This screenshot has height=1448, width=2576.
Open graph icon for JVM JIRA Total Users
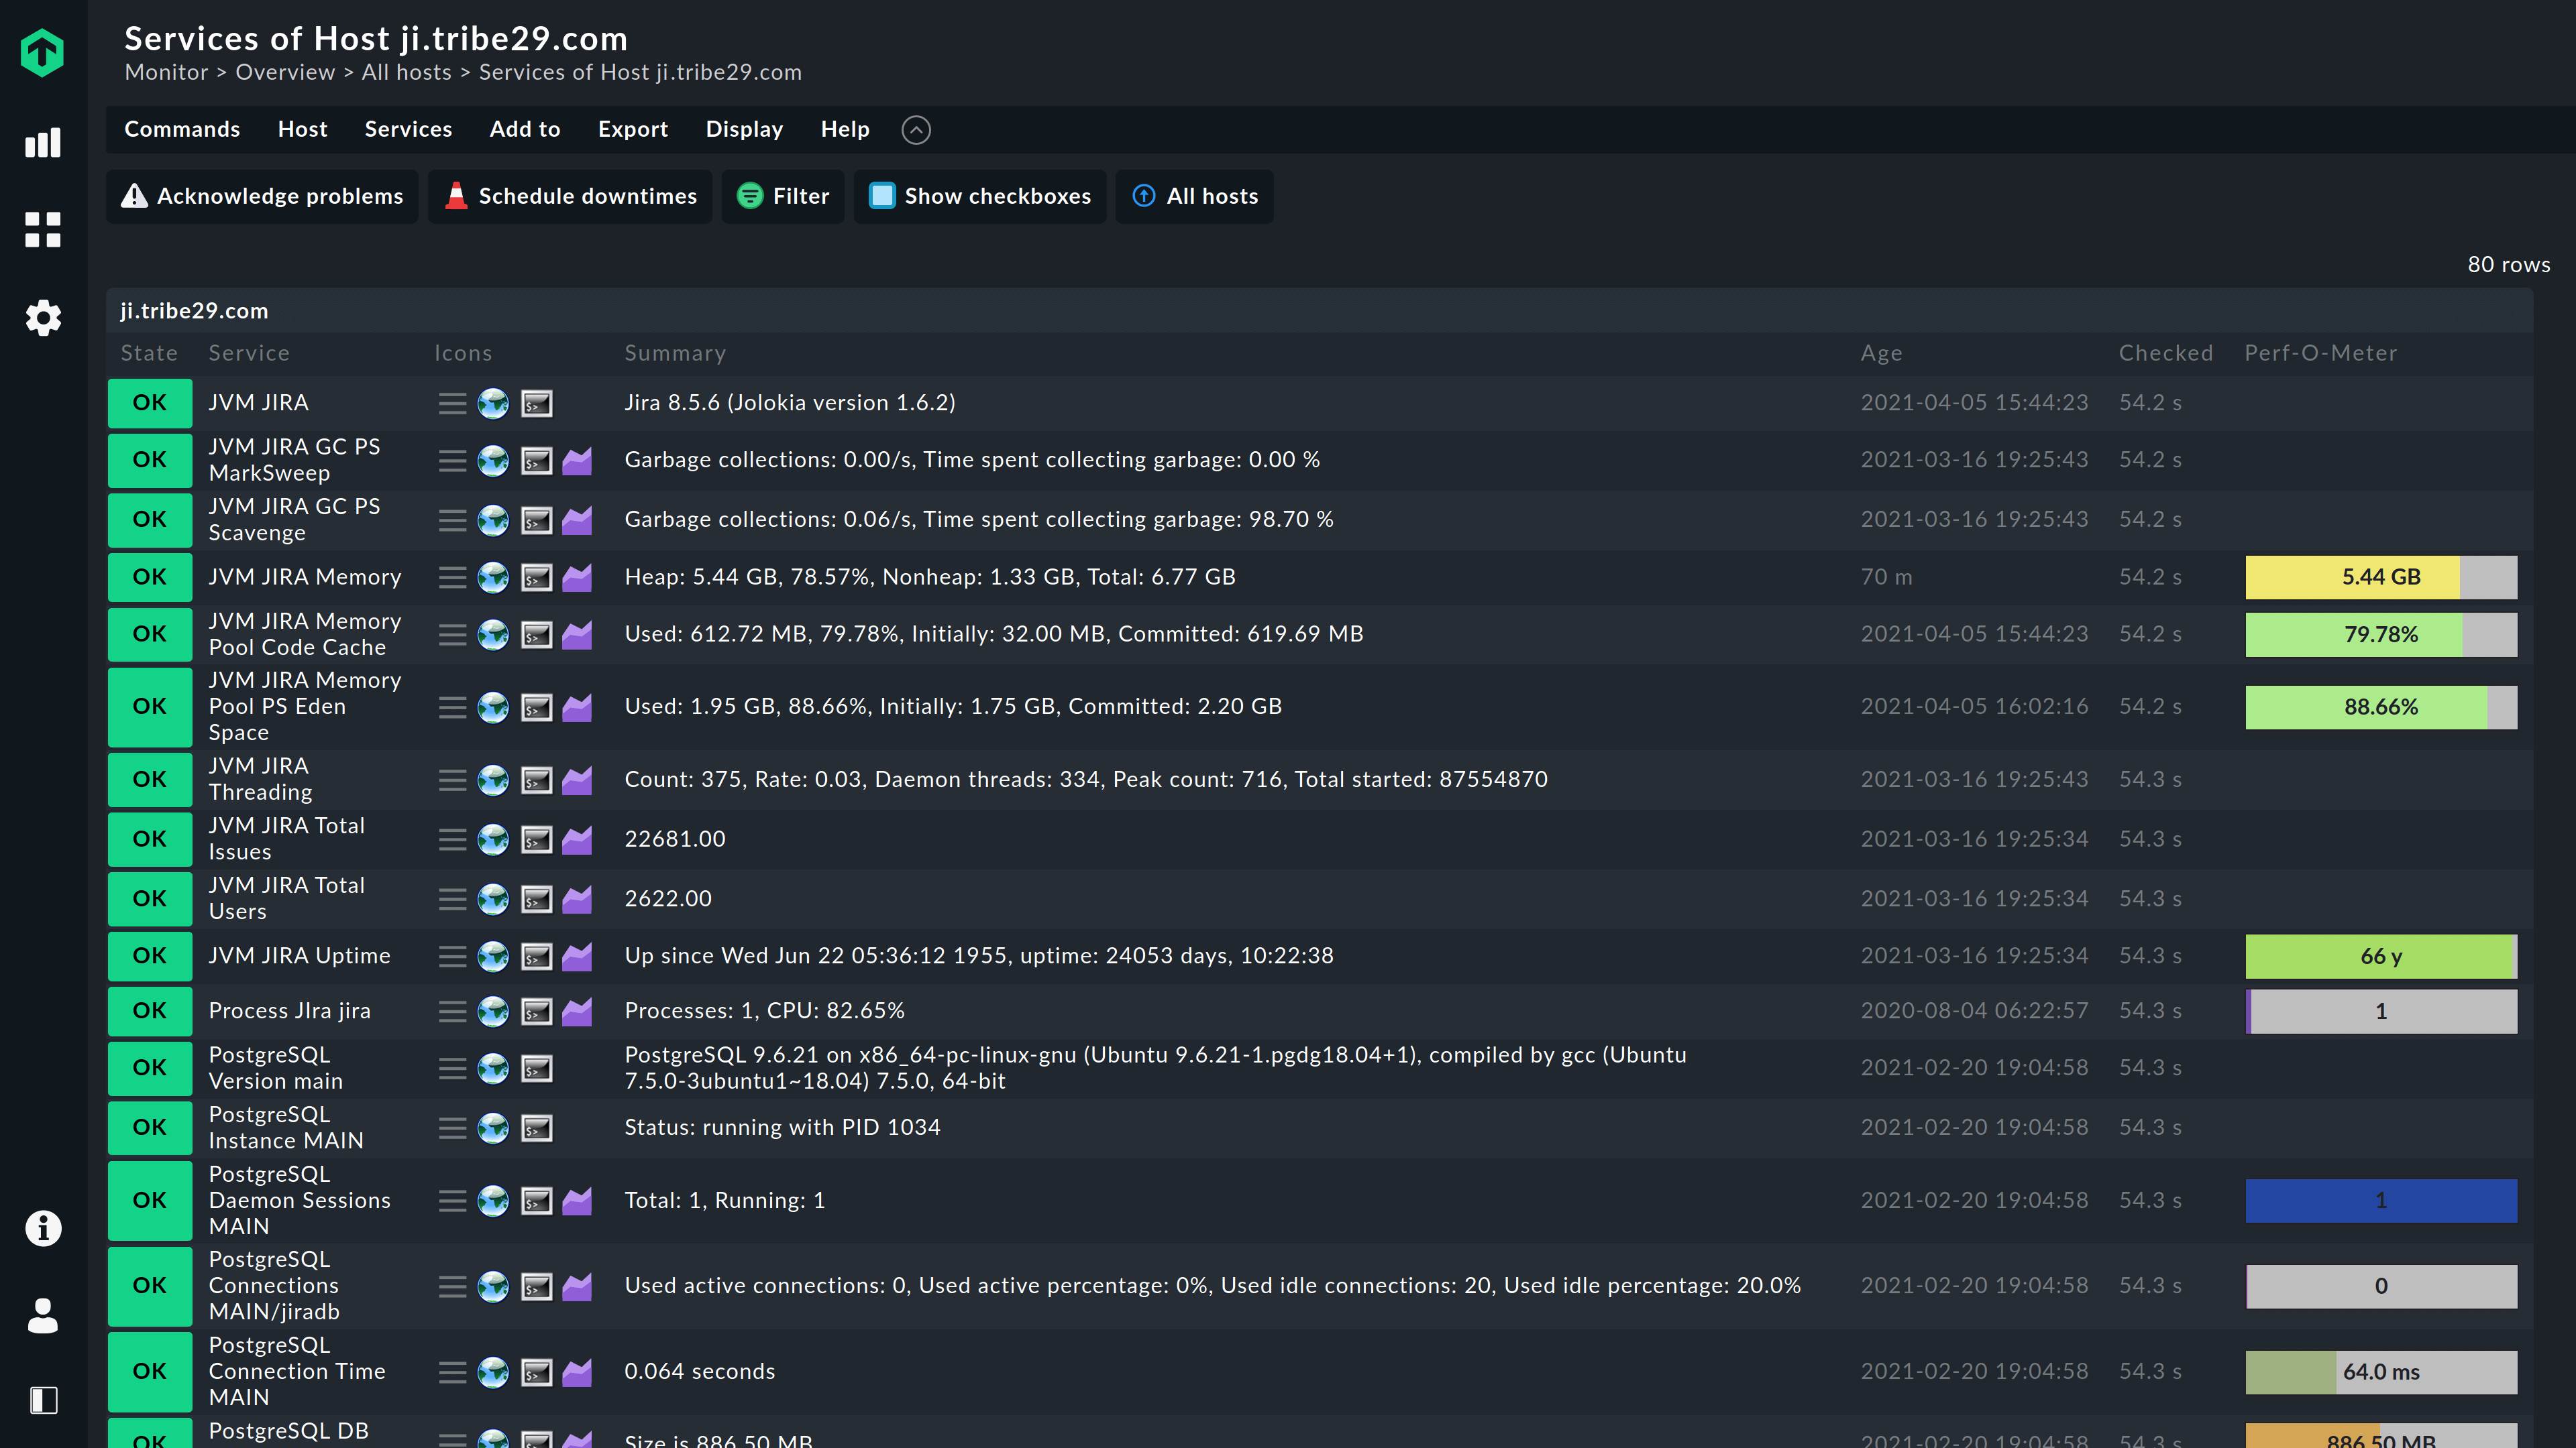pyautogui.click(x=577, y=900)
